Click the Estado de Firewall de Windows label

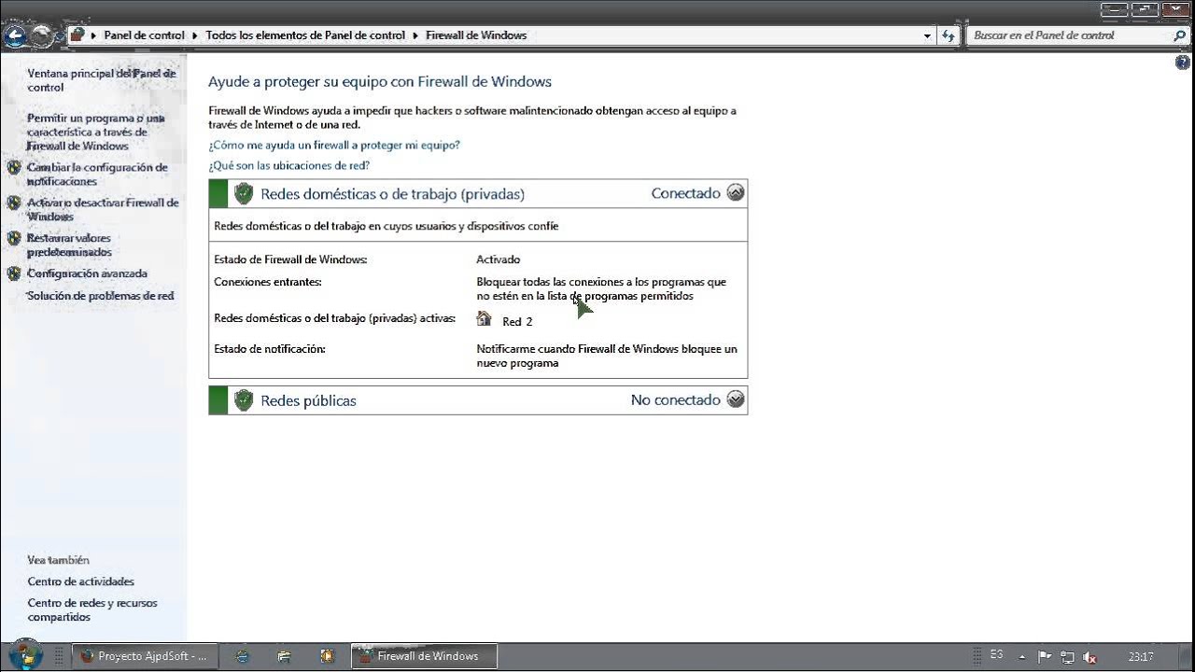(290, 259)
